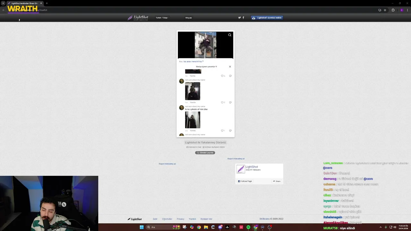The height and width of the screenshot is (231, 411).
Task: Open Copilot from the taskbar
Action: click(x=192, y=227)
